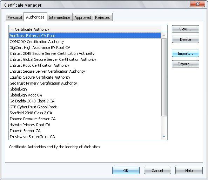Click the Export... button
Viewport: 208px width, 180px height.
(x=186, y=64)
